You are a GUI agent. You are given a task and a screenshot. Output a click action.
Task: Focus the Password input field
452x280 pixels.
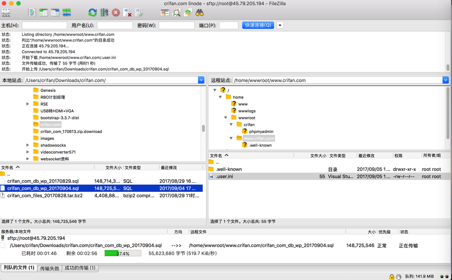click(177, 25)
